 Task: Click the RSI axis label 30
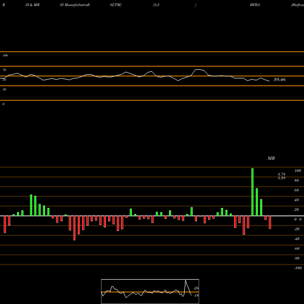tap(4, 89)
